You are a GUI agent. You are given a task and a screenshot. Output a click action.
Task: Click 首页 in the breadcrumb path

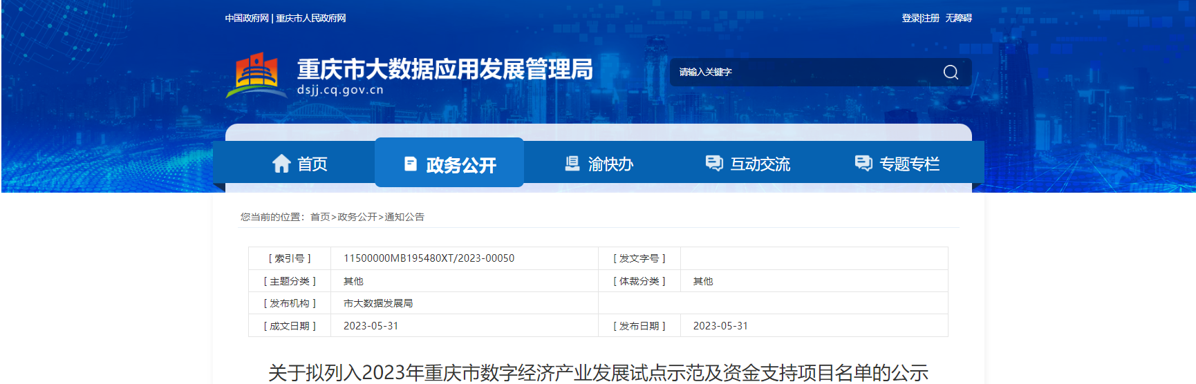(x=320, y=217)
